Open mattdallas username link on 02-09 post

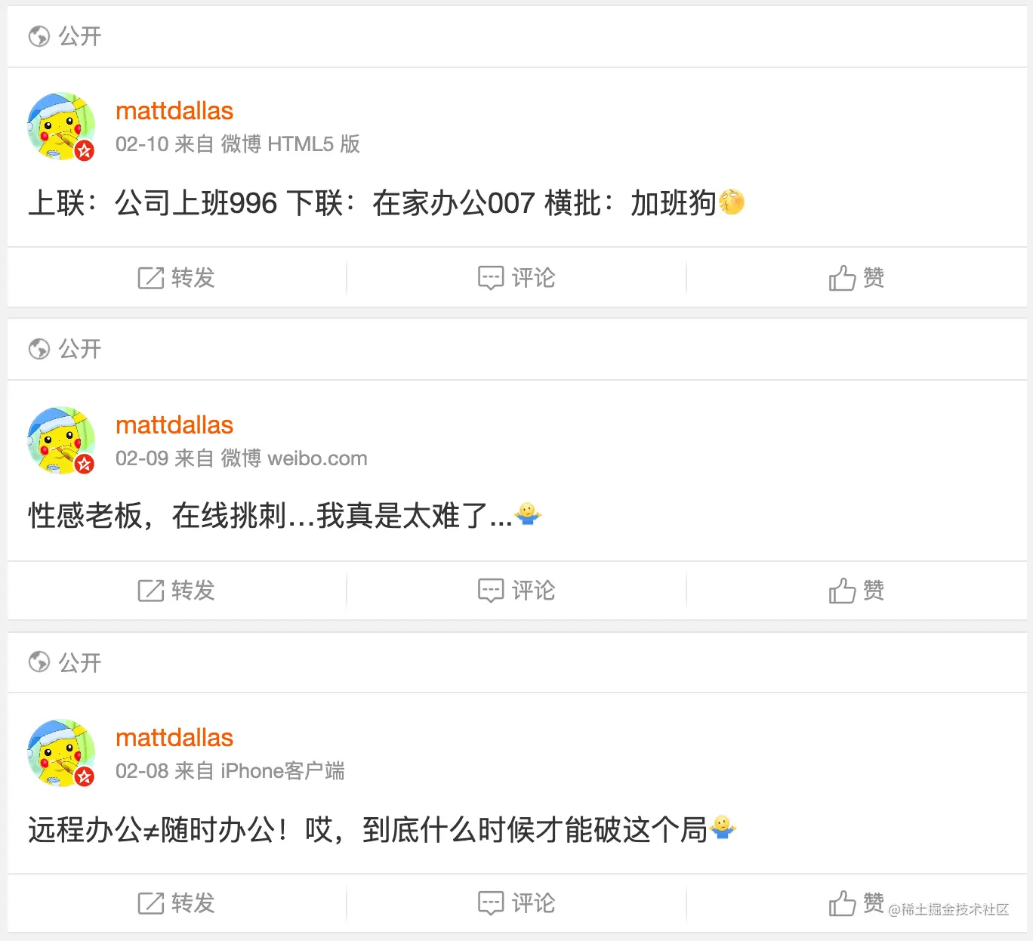(x=174, y=425)
